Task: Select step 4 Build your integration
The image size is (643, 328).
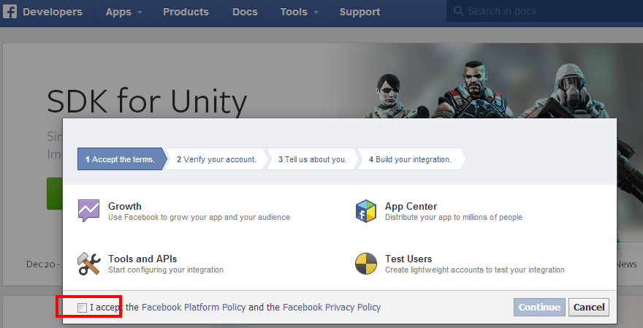Action: [410, 159]
